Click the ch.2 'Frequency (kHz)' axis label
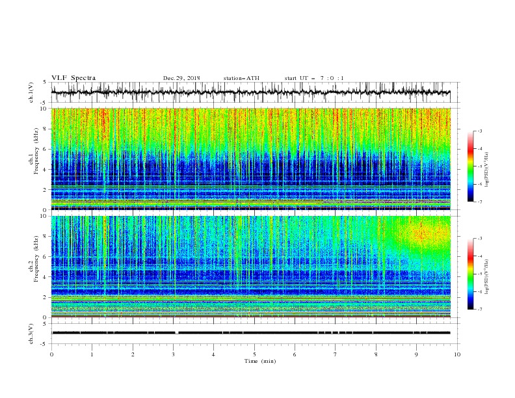 coord(37,258)
